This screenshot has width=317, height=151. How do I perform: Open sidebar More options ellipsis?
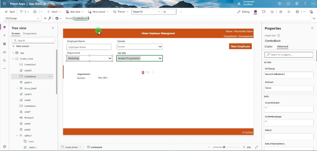coord(4,68)
